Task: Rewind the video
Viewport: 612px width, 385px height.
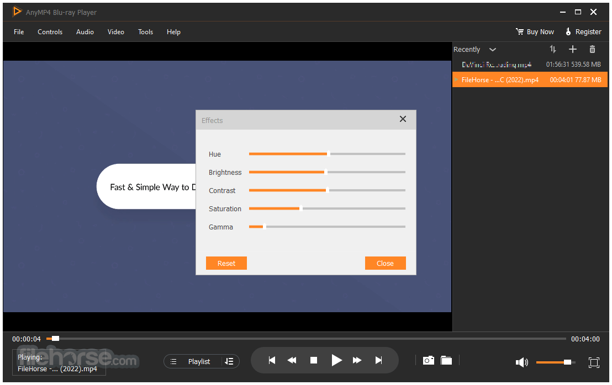Action: pyautogui.click(x=292, y=360)
